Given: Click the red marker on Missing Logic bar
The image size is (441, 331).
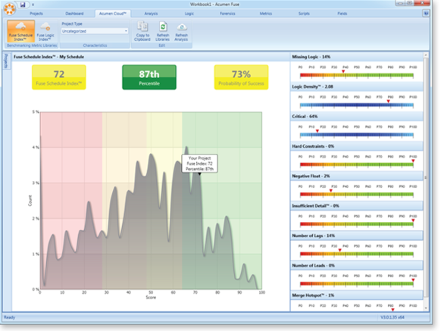Looking at the screenshot, I should coord(343,71).
